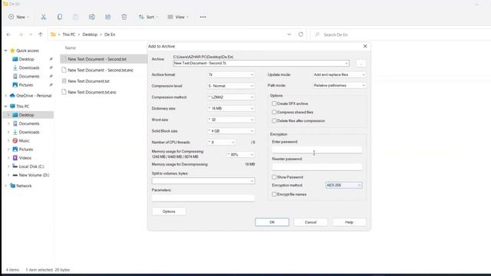Click the Search De En box

[x=400, y=34]
